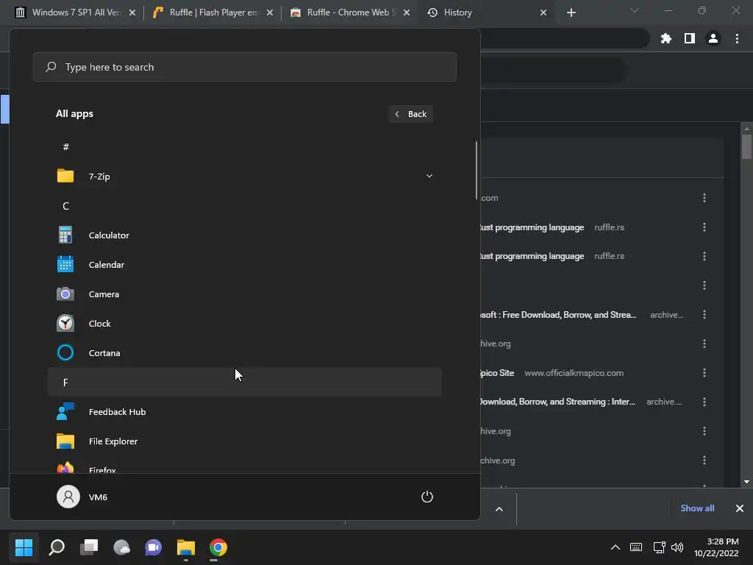
Task: Open the touch keyboard tray icon
Action: [x=636, y=547]
